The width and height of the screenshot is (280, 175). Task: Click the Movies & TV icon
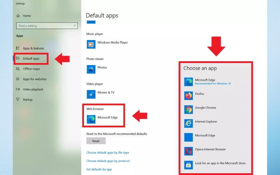[91, 94]
